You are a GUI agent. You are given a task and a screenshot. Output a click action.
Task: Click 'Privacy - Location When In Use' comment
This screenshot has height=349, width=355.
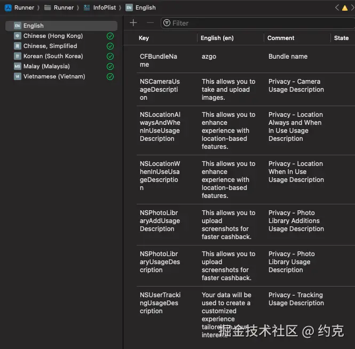[296, 172]
